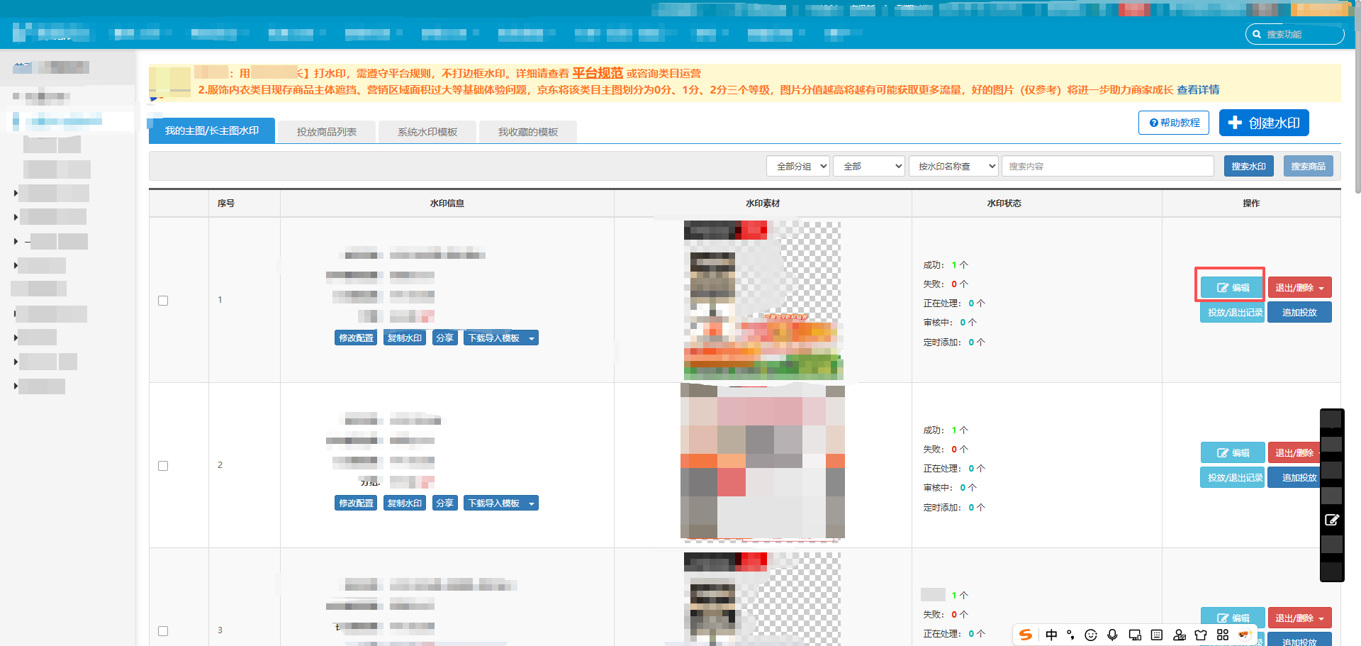
Task: Click the first watermark material thumbnail
Action: coord(763,300)
